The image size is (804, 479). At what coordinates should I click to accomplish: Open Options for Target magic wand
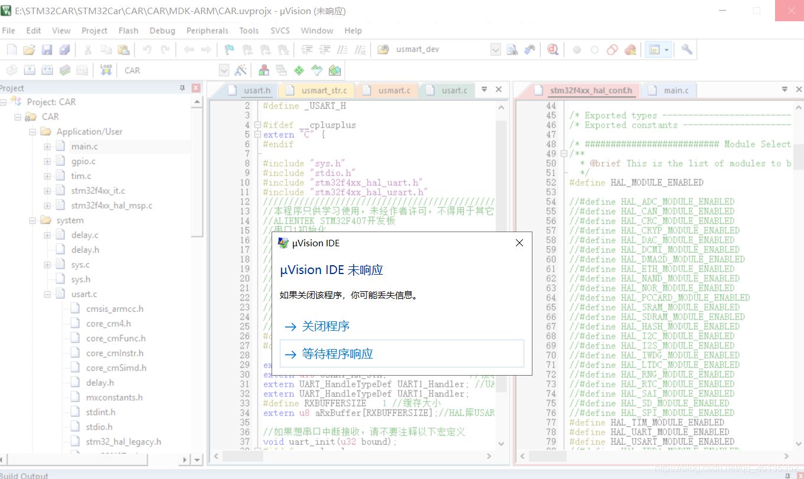[240, 70]
